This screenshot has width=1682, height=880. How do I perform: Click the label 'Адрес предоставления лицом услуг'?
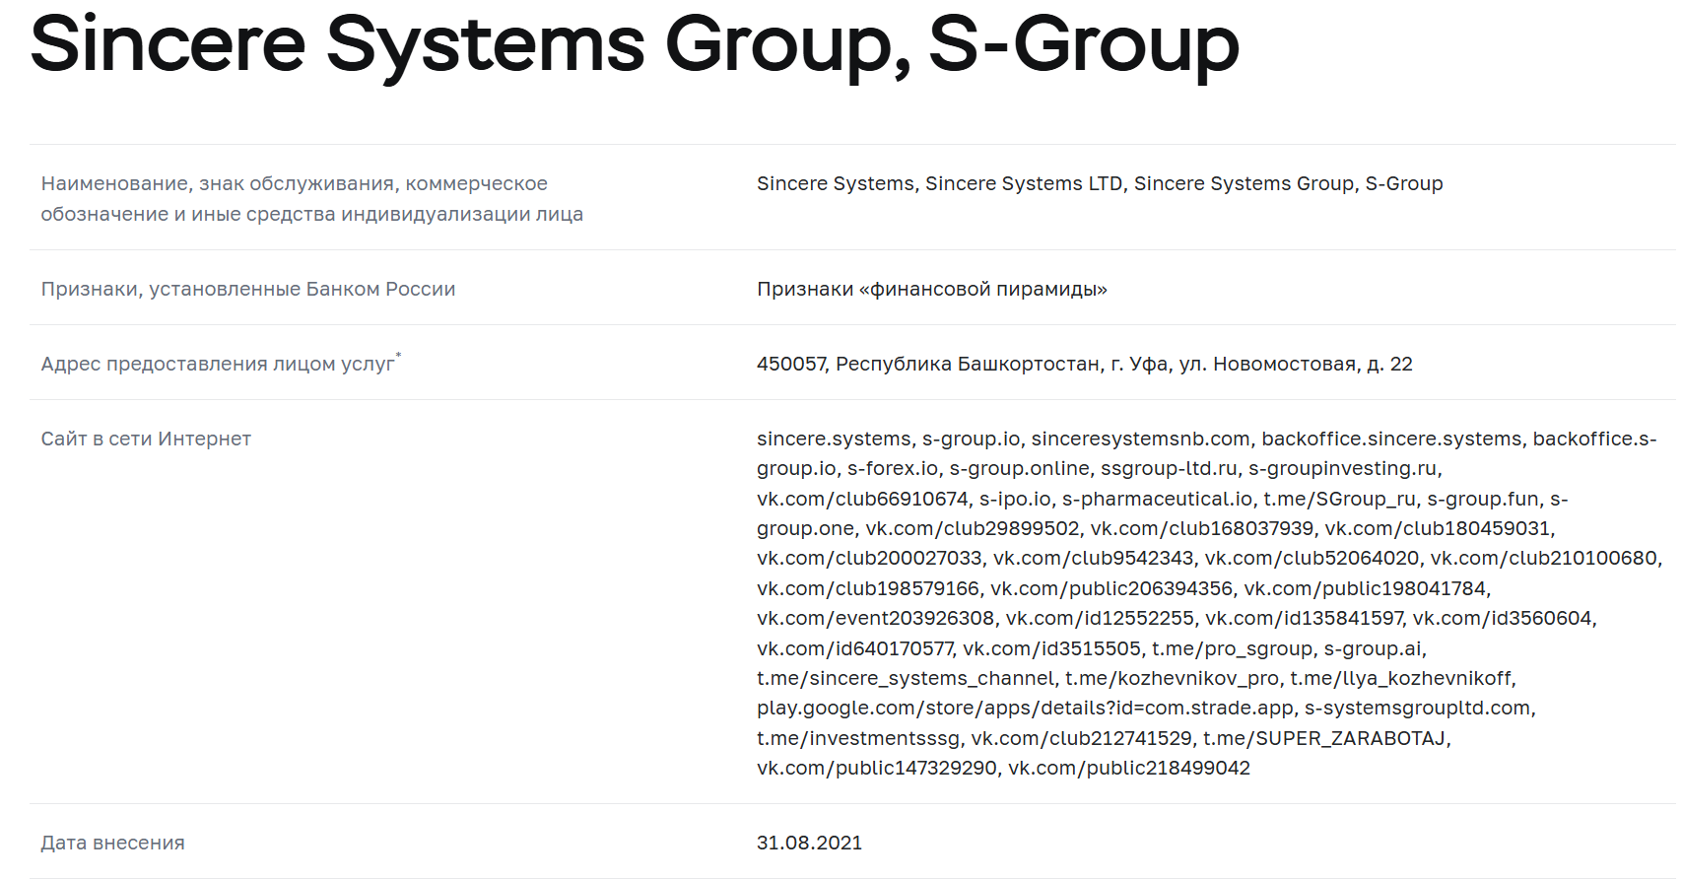click(218, 364)
